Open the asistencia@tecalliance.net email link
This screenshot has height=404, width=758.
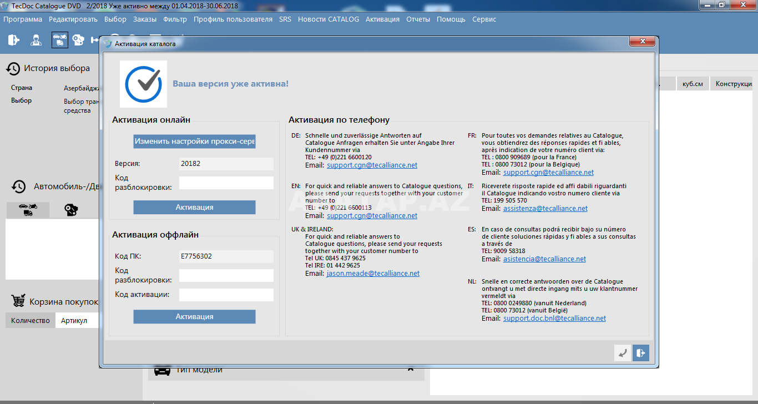point(544,259)
